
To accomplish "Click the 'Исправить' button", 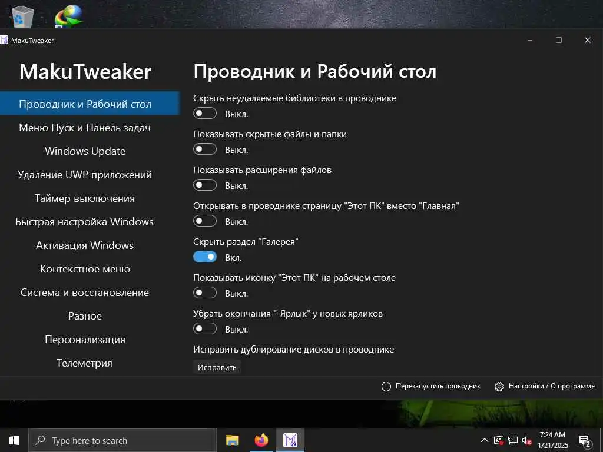I will (217, 367).
